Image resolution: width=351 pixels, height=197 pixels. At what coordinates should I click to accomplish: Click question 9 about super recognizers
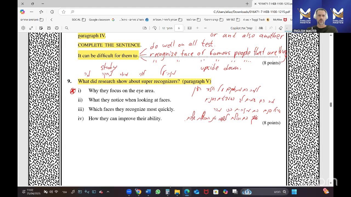145,81
